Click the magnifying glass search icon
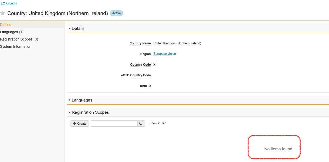329x162 pixels. pos(141,124)
